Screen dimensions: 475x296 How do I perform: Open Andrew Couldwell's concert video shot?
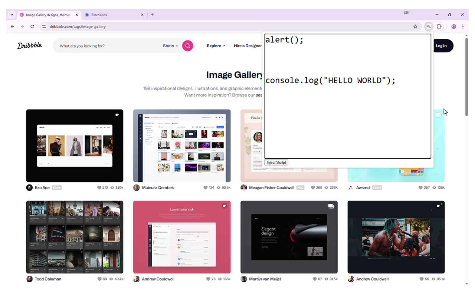tap(396, 237)
